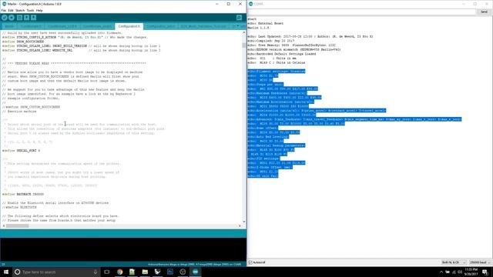Create a new sketch with New icon

tap(19, 18)
